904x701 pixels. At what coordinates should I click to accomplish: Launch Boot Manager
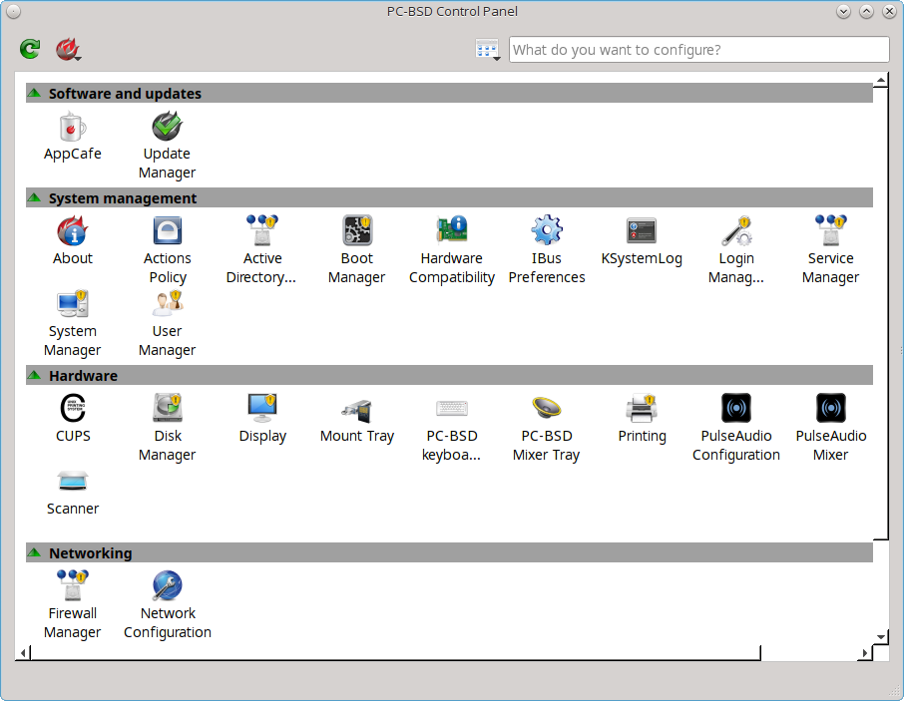pos(357,250)
